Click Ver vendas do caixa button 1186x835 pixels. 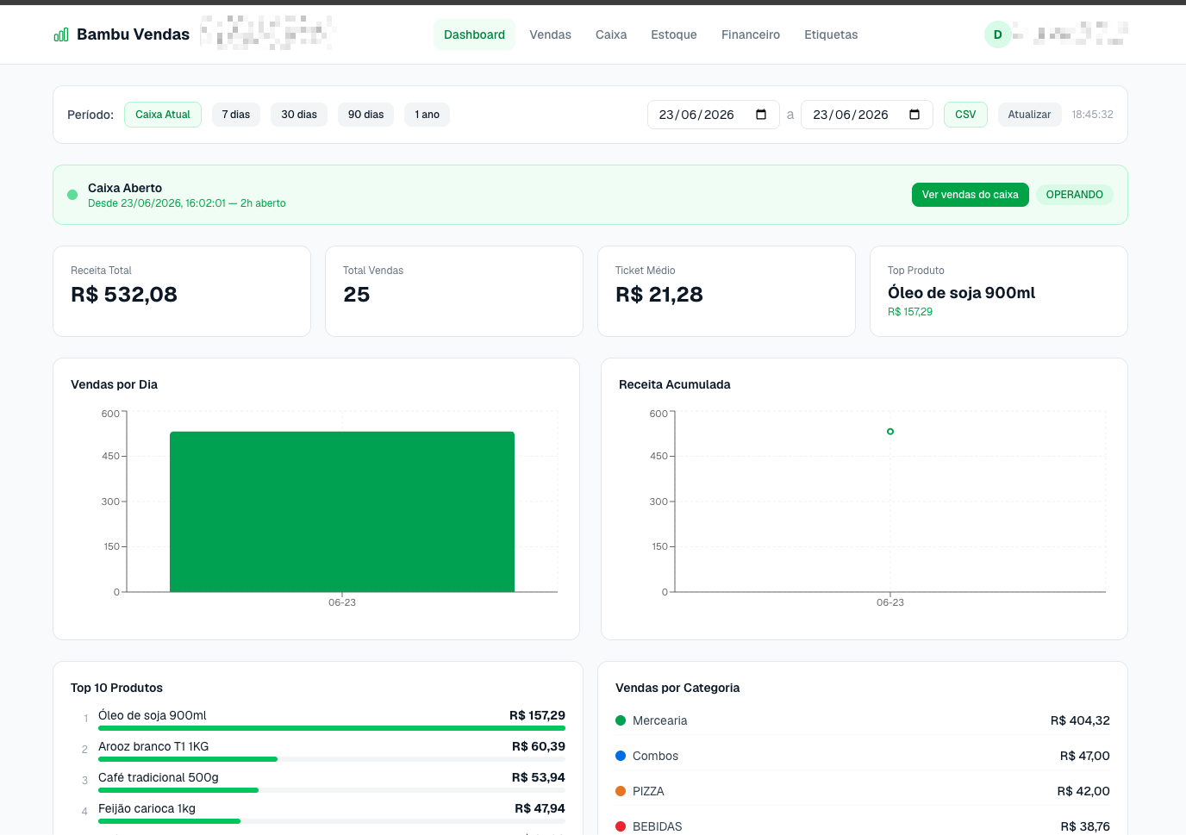pyautogui.click(x=971, y=195)
